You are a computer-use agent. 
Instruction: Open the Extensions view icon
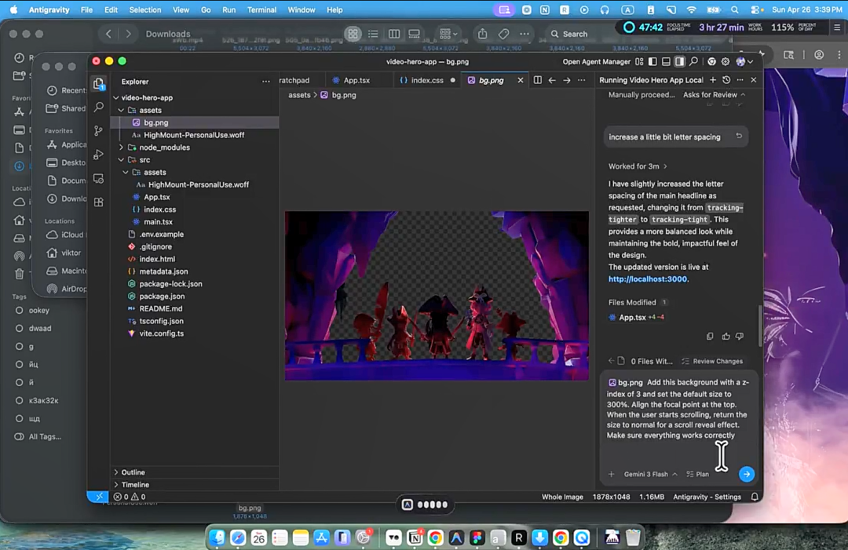98,202
